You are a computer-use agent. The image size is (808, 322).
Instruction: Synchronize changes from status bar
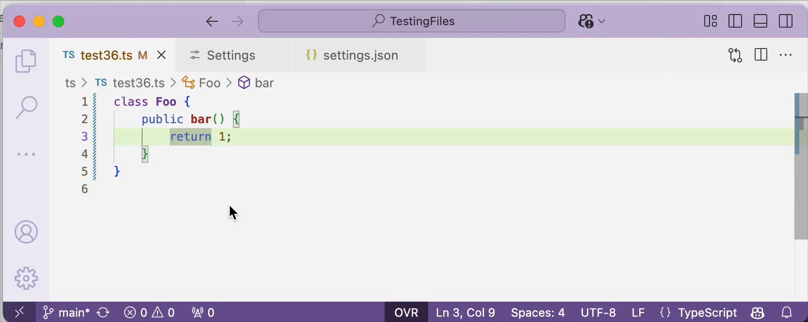104,313
